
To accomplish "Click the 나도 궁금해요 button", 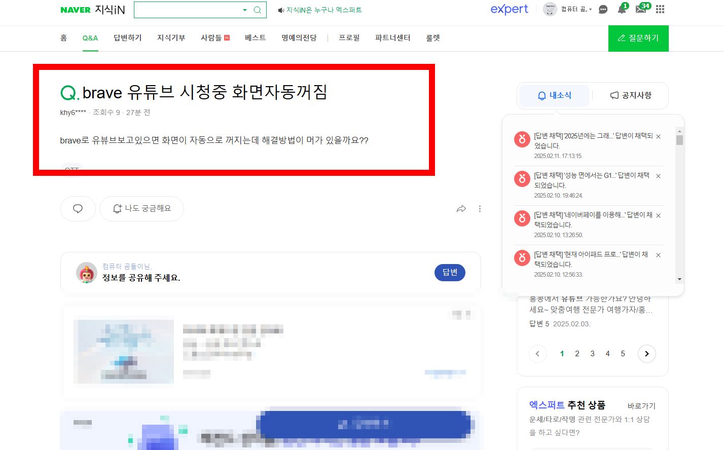I will pos(141,209).
